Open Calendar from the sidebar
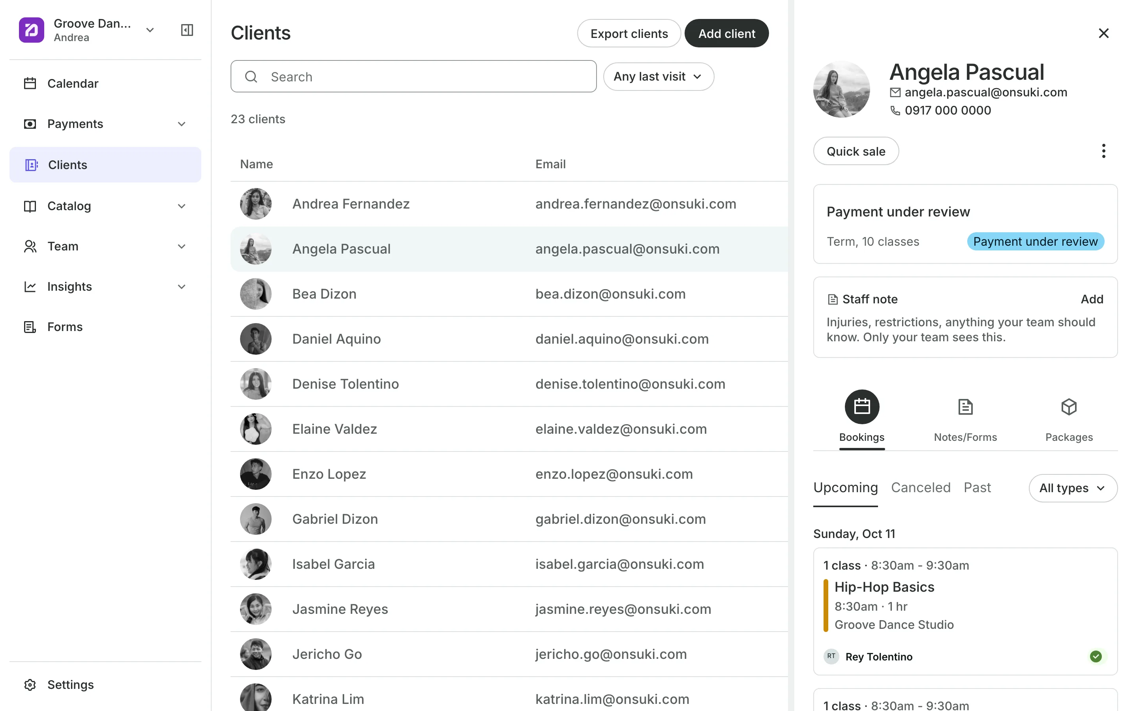This screenshot has height=711, width=1137. point(105,84)
